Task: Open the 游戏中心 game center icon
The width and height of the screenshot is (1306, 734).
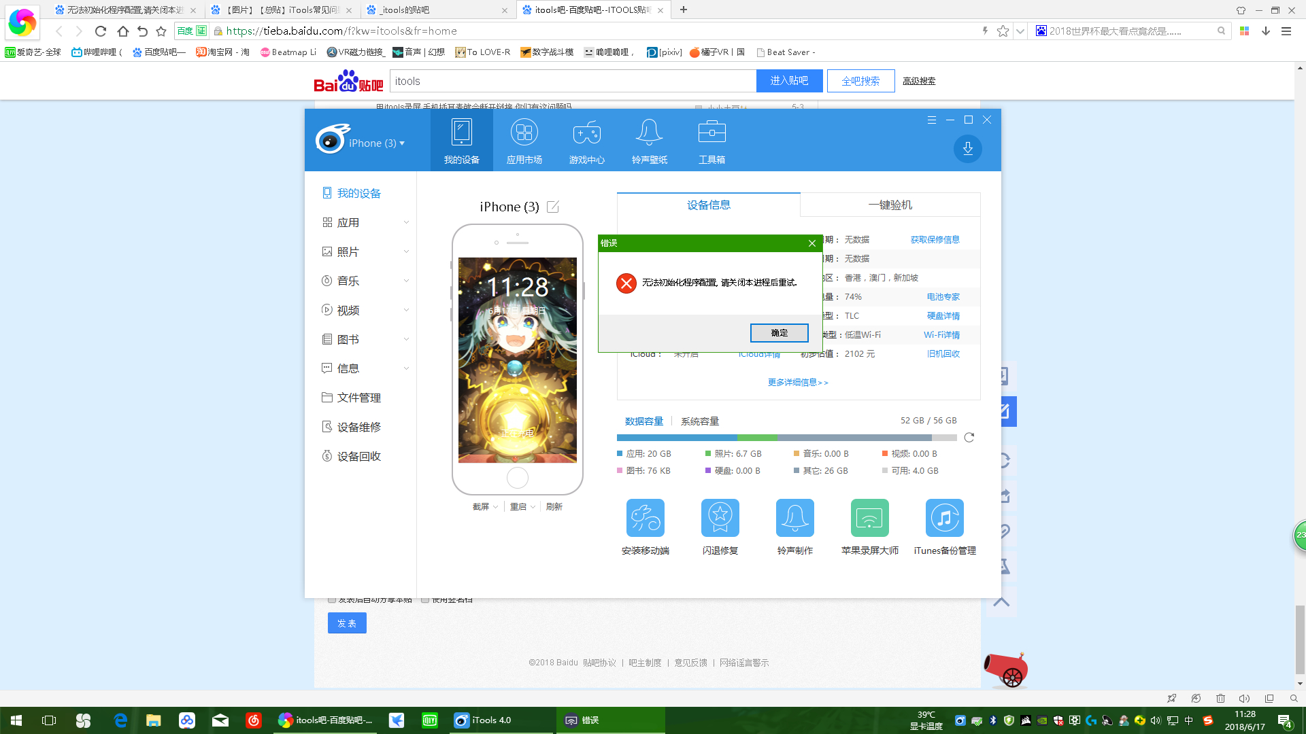Action: (x=586, y=133)
